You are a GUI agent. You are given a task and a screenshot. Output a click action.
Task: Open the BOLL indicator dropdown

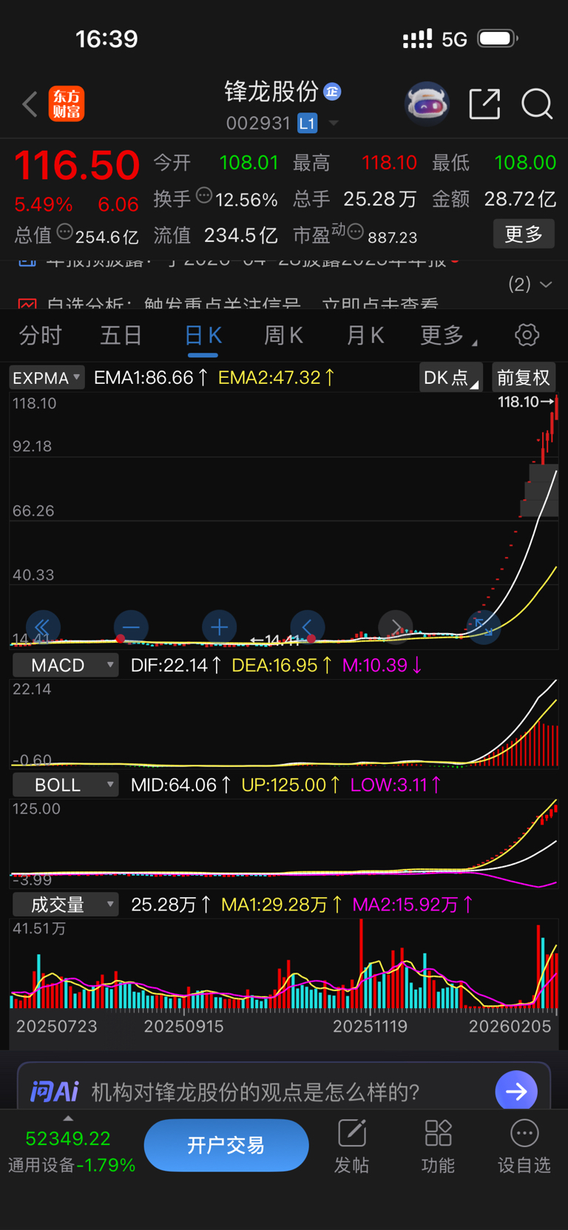pyautogui.click(x=65, y=785)
